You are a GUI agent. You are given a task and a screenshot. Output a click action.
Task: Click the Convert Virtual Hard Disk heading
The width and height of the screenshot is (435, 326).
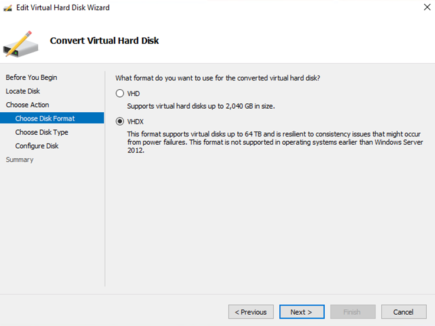click(x=104, y=41)
